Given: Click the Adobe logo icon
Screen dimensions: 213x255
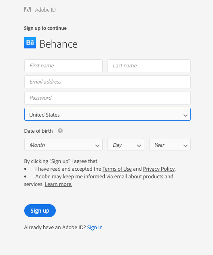Looking at the screenshot, I should tap(27, 10).
